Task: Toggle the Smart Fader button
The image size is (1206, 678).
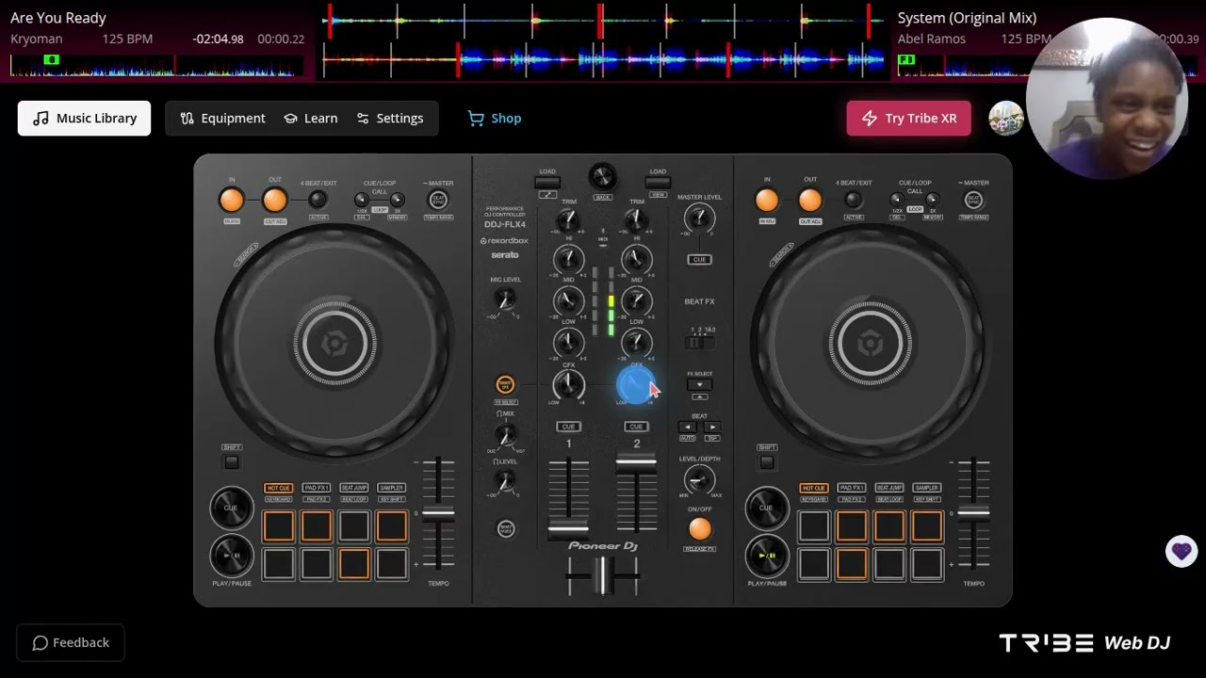Action: (506, 528)
